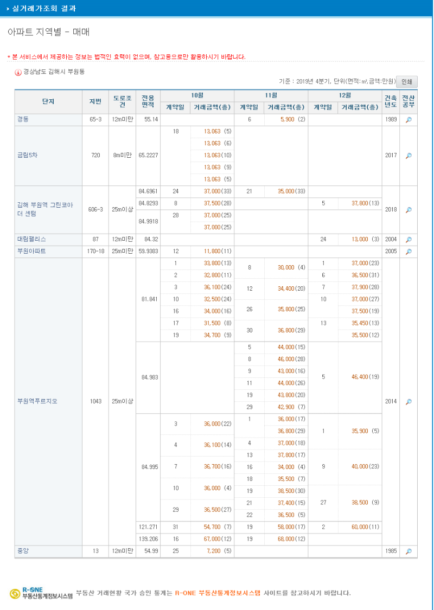Select the 경동 complex name
434x610 pixels.
23,119
